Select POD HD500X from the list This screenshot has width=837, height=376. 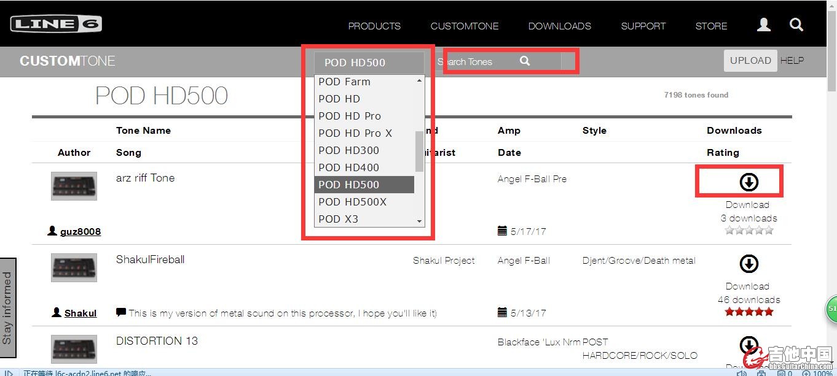pyautogui.click(x=352, y=202)
